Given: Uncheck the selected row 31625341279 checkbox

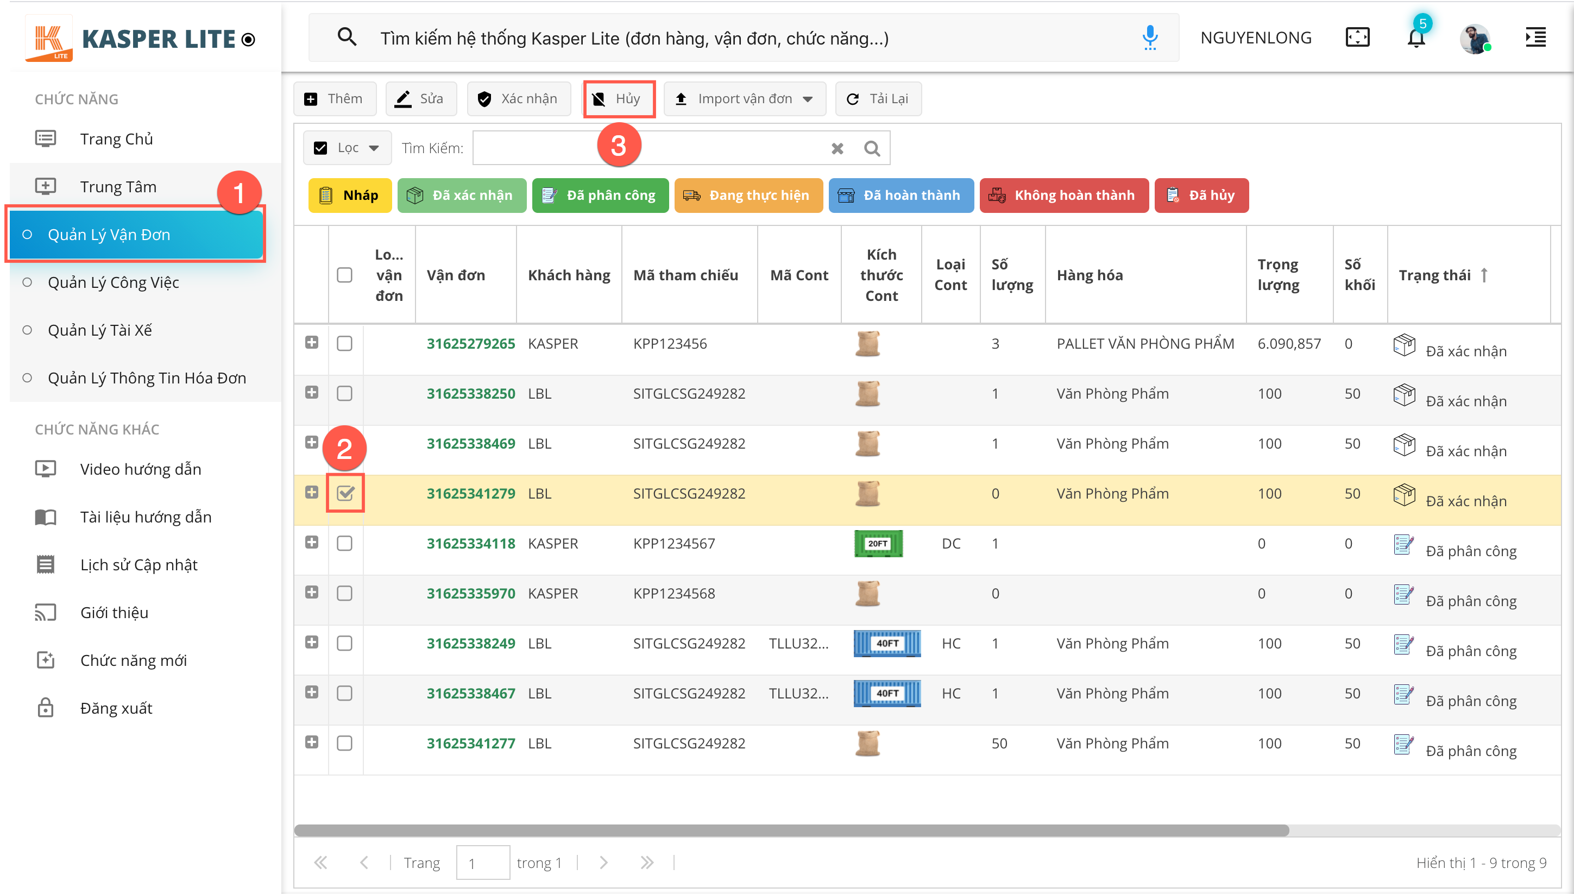Looking at the screenshot, I should [345, 493].
